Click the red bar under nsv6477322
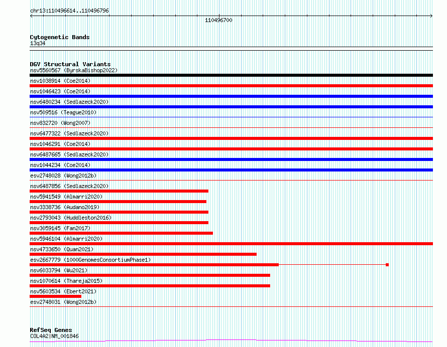Viewport: 447px width, 347px height. 231,138
